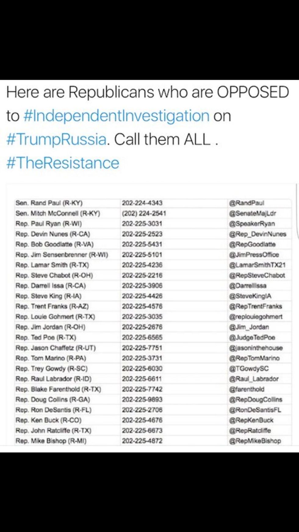Open the #IndependentInvestigation hashtag link
Image resolution: width=299 pixels, height=532 pixels.
(116, 116)
